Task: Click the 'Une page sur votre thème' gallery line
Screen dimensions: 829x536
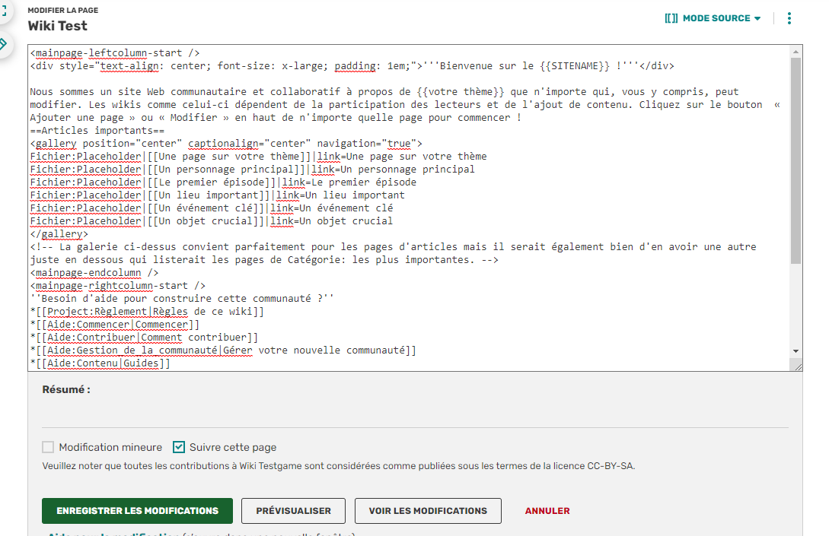Action: [x=259, y=157]
